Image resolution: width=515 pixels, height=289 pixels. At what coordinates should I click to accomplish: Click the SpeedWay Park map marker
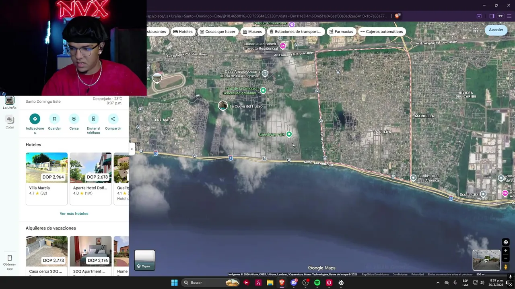[289, 134]
